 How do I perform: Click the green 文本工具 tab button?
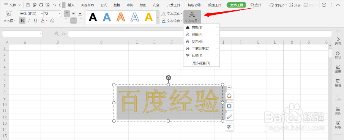pyautogui.click(x=236, y=5)
